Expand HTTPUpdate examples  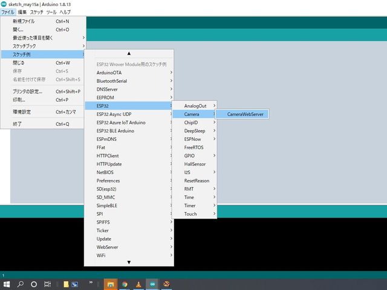[x=129, y=164]
